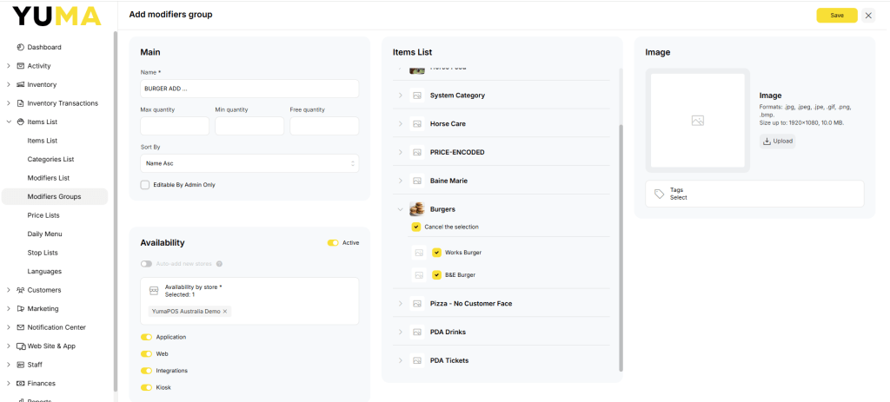
Task: Click the Tags label icon
Action: [x=659, y=194]
